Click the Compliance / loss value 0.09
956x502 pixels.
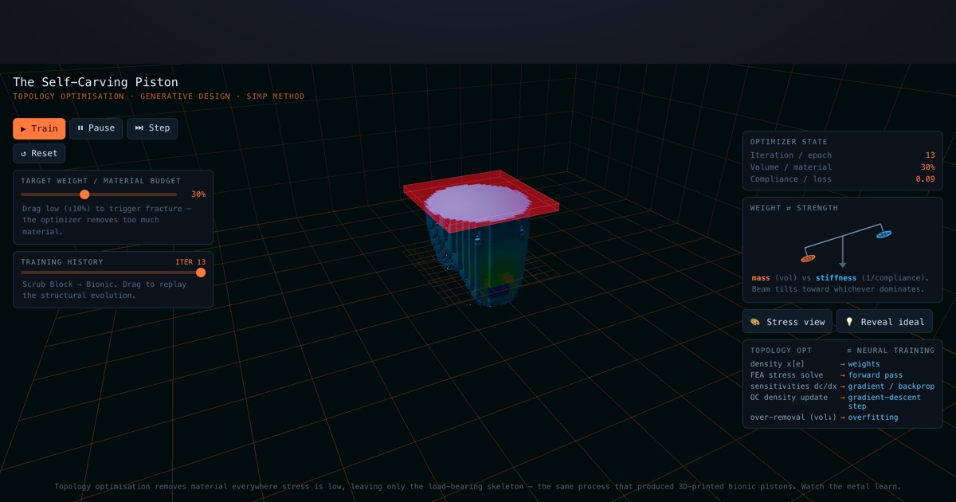coord(925,179)
